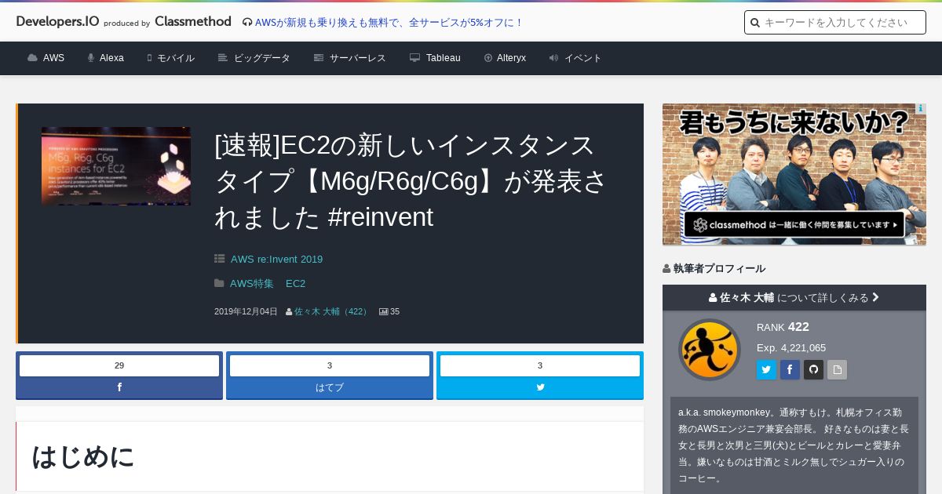Click the list icon beside AWS re:Invent 2019
Image resolution: width=942 pixels, height=494 pixels.
pyautogui.click(x=220, y=260)
